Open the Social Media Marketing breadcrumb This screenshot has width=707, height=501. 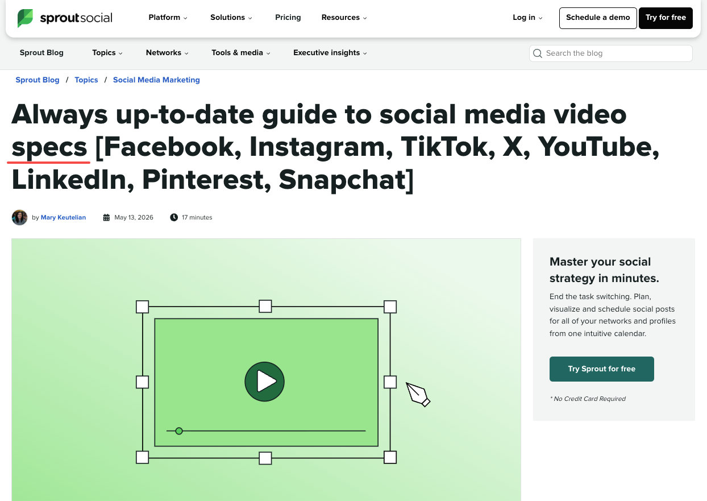156,80
